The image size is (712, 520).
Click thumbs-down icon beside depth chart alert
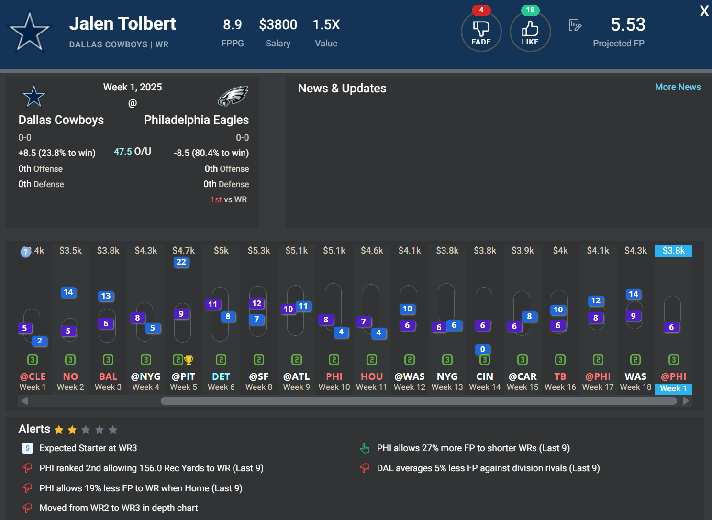[28, 508]
